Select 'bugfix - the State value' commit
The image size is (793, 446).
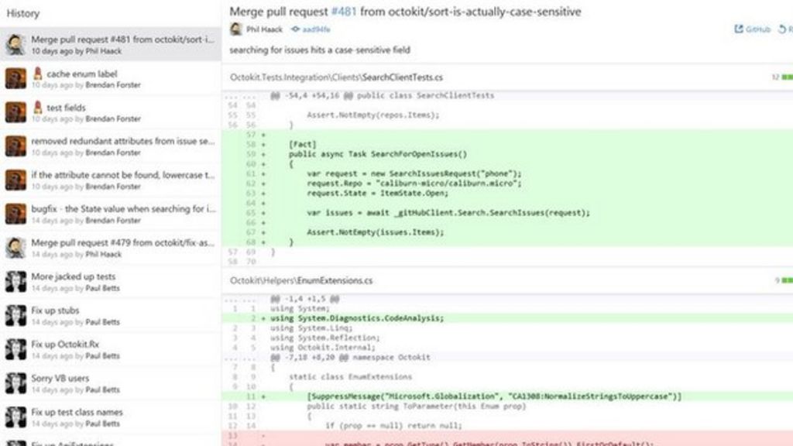pyautogui.click(x=116, y=214)
